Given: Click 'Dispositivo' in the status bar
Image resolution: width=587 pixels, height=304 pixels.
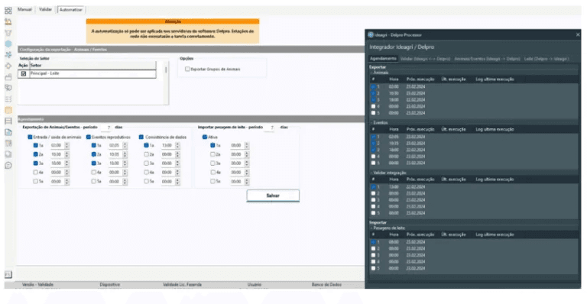Looking at the screenshot, I should 110,285.
